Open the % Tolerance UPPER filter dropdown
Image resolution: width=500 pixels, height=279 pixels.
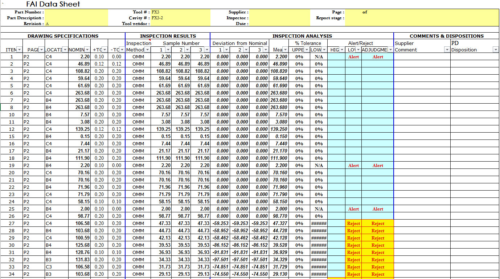coord(307,50)
